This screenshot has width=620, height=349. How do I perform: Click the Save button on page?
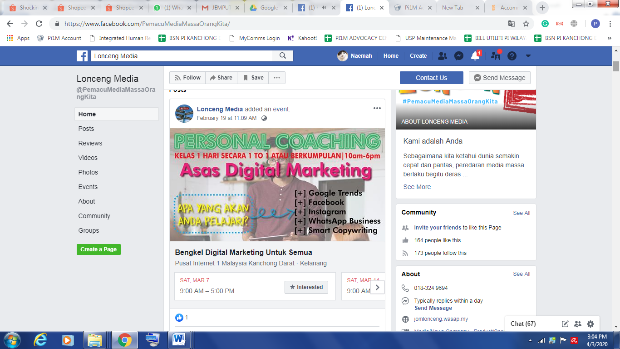pos(253,78)
